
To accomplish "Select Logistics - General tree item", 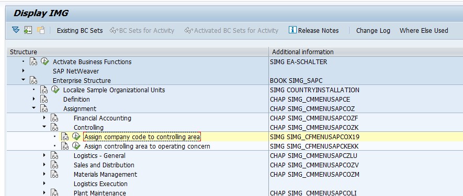I will coord(99,156).
